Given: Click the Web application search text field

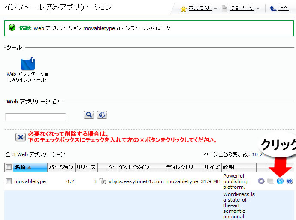Looking at the screenshot, I should tap(36, 117).
